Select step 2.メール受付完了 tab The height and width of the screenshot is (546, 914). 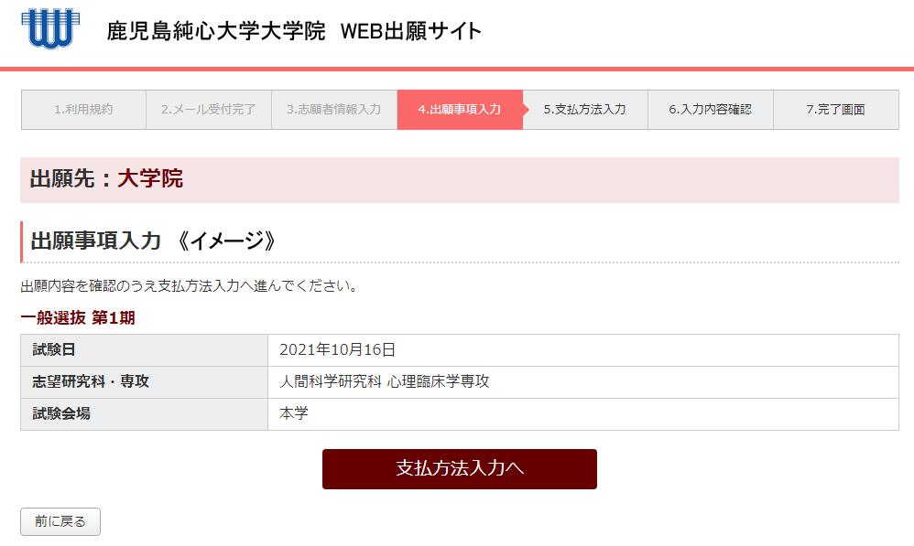point(209,110)
